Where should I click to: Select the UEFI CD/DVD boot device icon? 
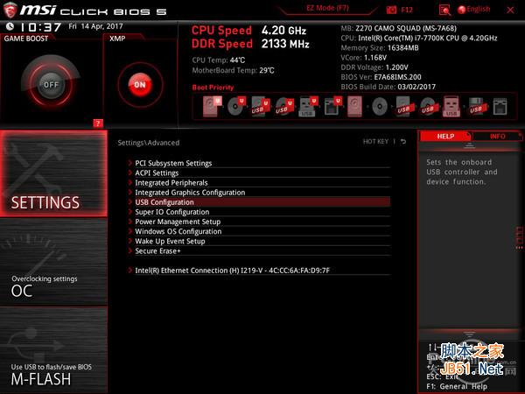[x=236, y=107]
